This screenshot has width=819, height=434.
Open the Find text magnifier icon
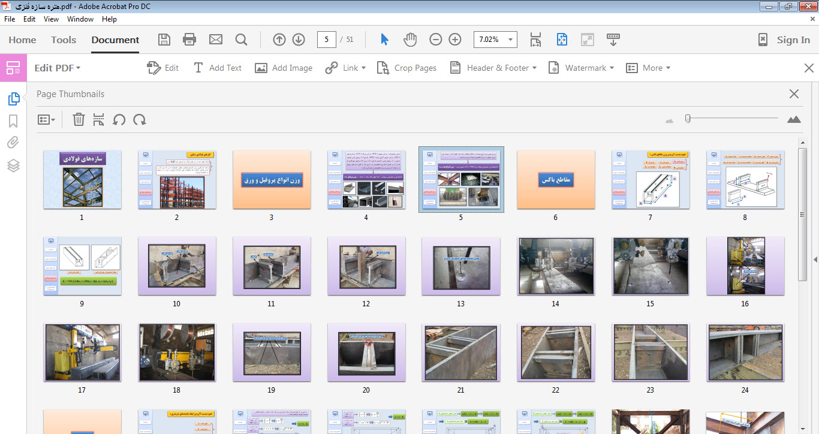coord(241,40)
